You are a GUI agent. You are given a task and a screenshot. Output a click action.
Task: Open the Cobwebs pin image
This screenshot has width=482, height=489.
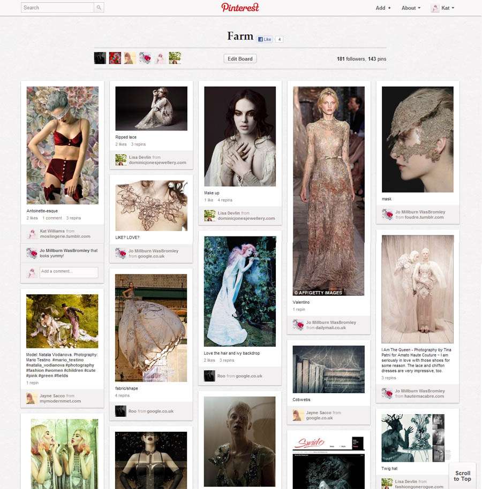click(328, 369)
